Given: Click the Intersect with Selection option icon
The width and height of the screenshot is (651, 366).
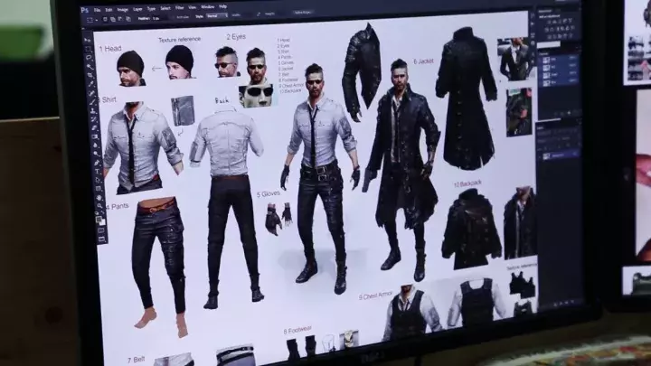Looking at the screenshot, I should [127, 19].
